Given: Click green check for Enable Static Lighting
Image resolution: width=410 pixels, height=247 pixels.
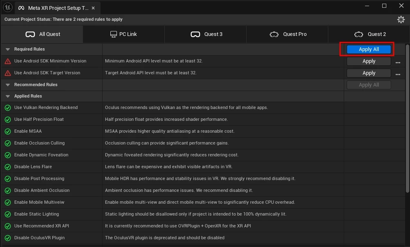Looking at the screenshot, I should point(8,214).
